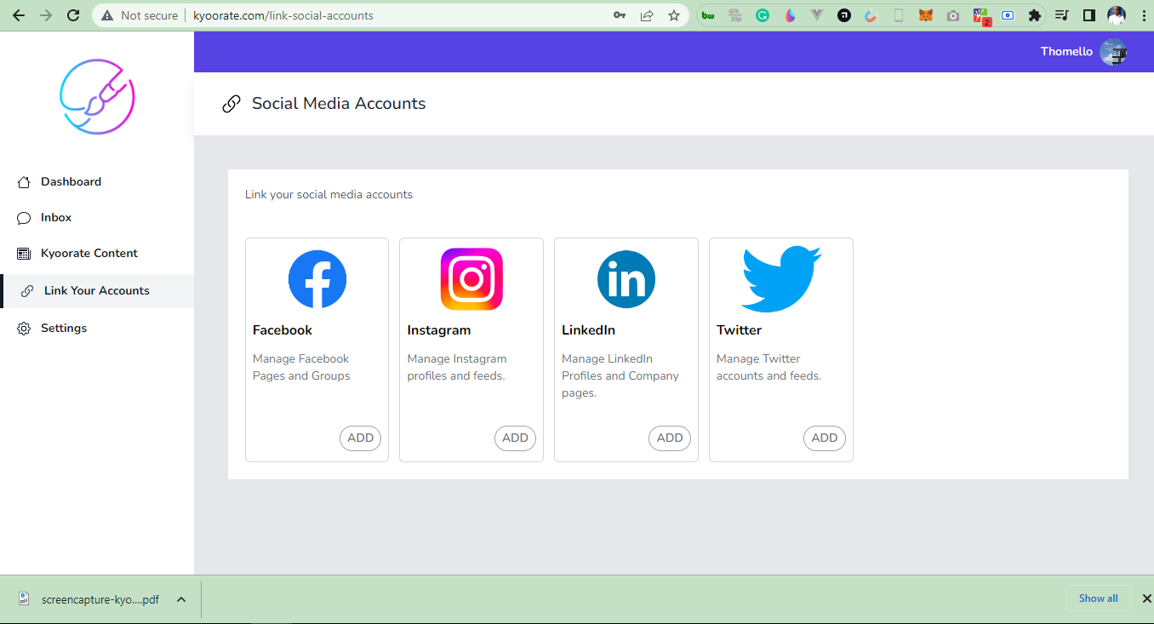Click the share page icon

pos(647,15)
